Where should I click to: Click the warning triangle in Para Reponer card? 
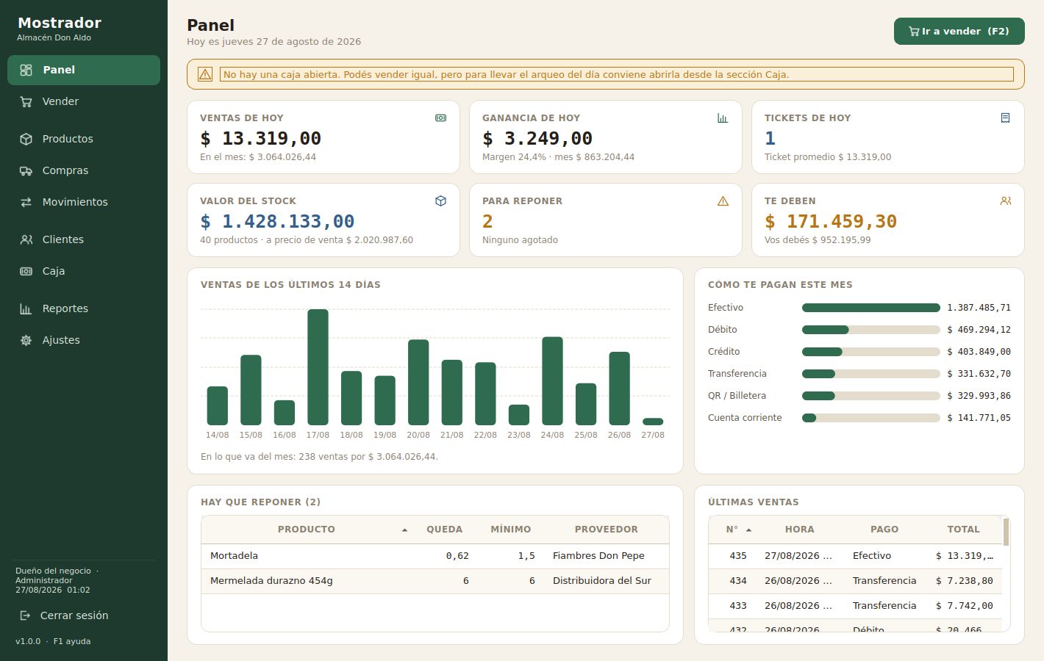(723, 201)
